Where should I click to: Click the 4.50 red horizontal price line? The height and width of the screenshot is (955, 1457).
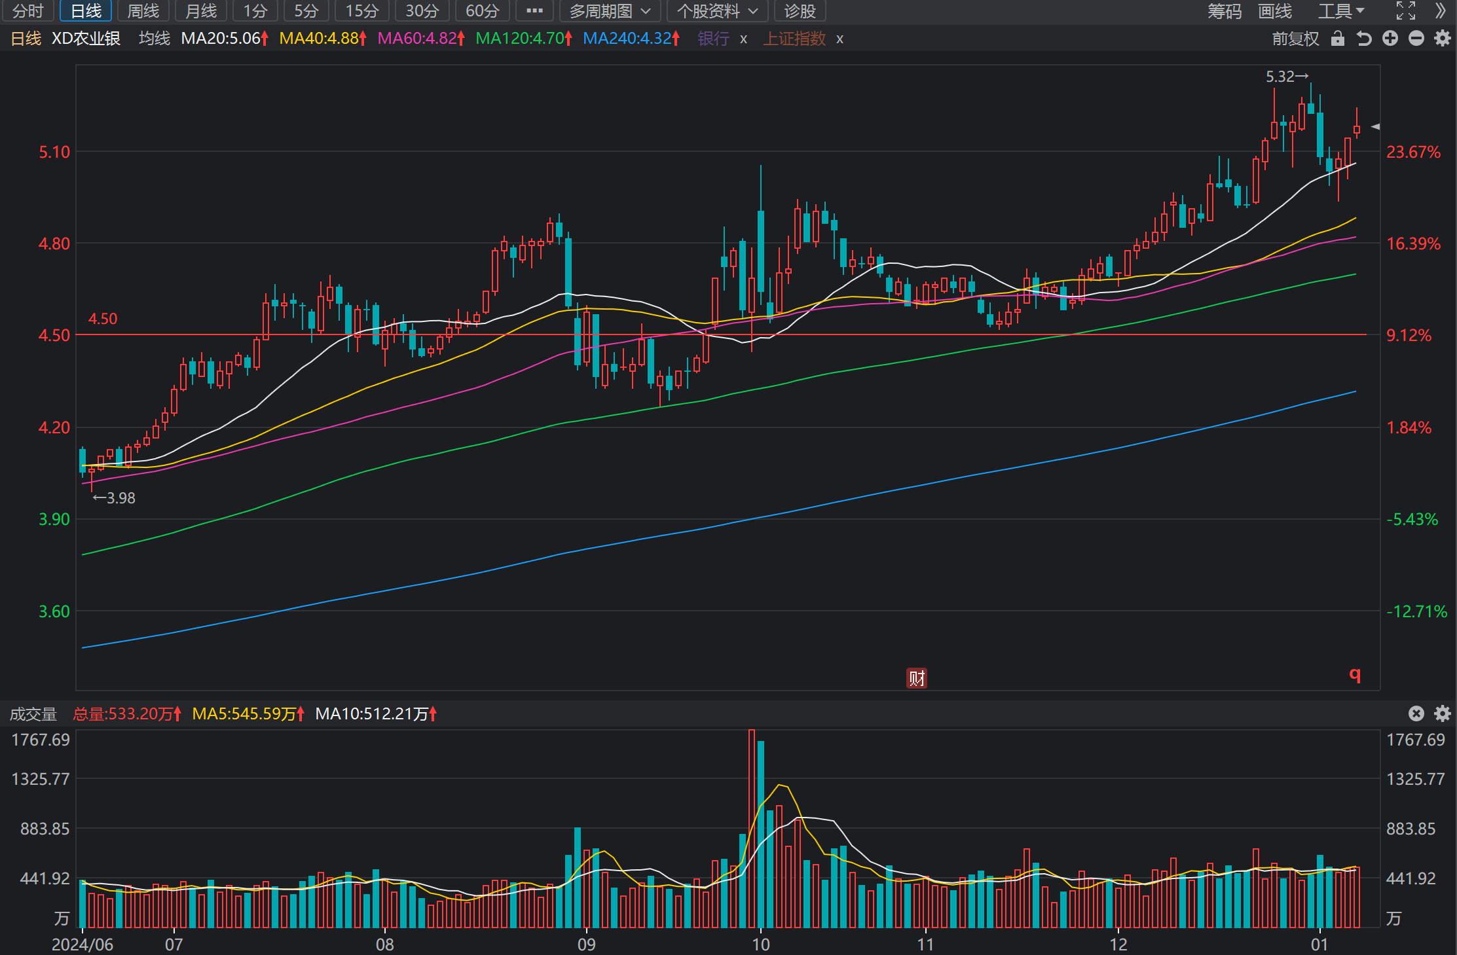click(721, 334)
